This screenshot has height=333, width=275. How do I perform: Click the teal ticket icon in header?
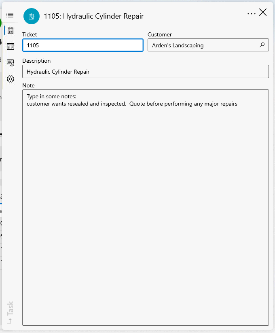coord(32,16)
